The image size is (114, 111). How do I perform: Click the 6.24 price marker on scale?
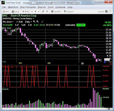(107, 59)
